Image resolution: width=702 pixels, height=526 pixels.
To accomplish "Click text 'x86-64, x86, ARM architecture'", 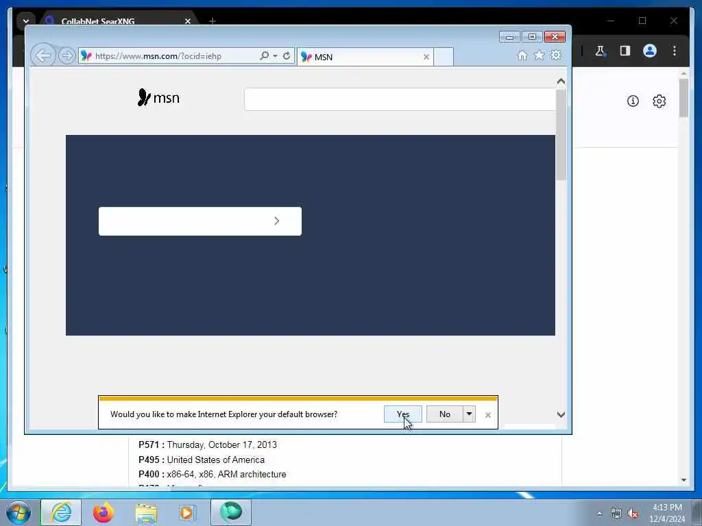I will tap(226, 474).
